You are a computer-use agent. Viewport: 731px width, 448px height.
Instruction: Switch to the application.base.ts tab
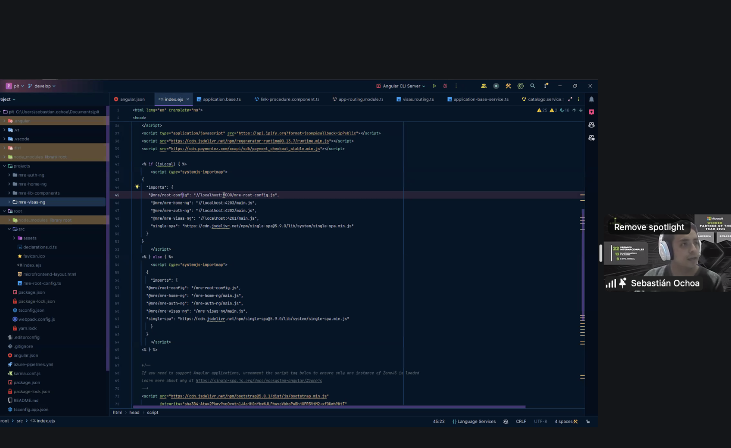tap(219, 99)
